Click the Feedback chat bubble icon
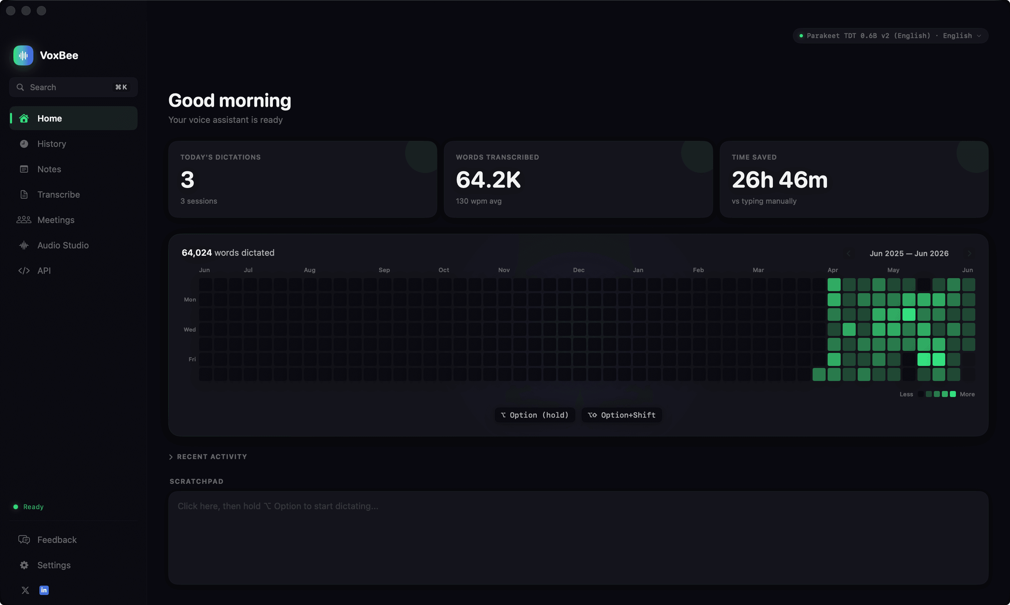Viewport: 1010px width, 605px height. point(24,539)
